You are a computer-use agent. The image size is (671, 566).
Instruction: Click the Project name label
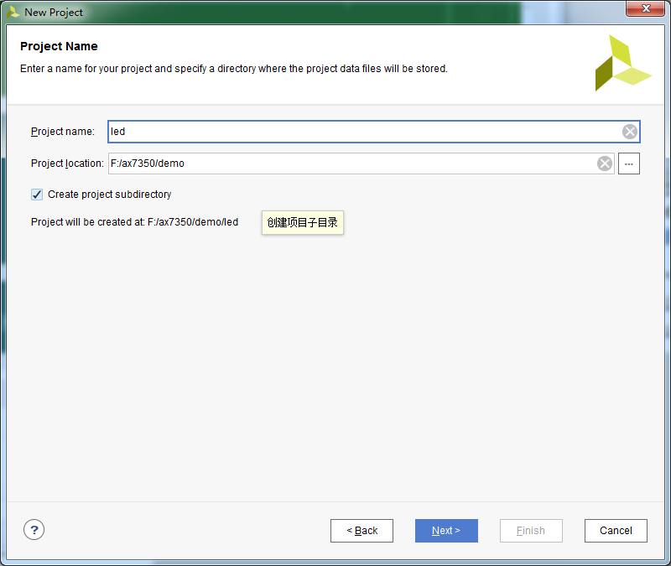click(62, 132)
